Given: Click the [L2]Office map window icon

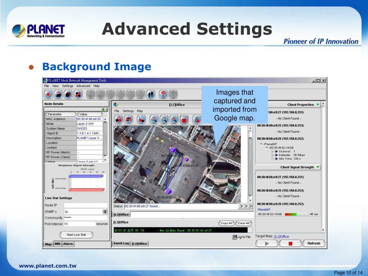Looking at the screenshot, I should click(116, 105).
